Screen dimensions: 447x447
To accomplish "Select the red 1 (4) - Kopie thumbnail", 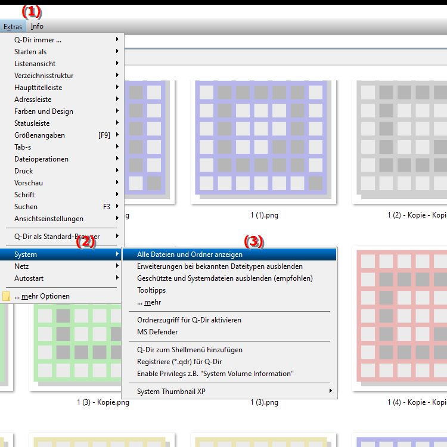I will [401, 319].
